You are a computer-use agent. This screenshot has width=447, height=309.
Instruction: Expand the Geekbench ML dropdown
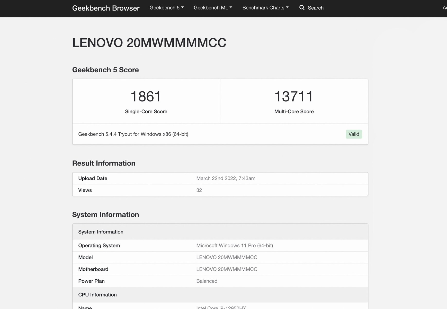pos(213,8)
